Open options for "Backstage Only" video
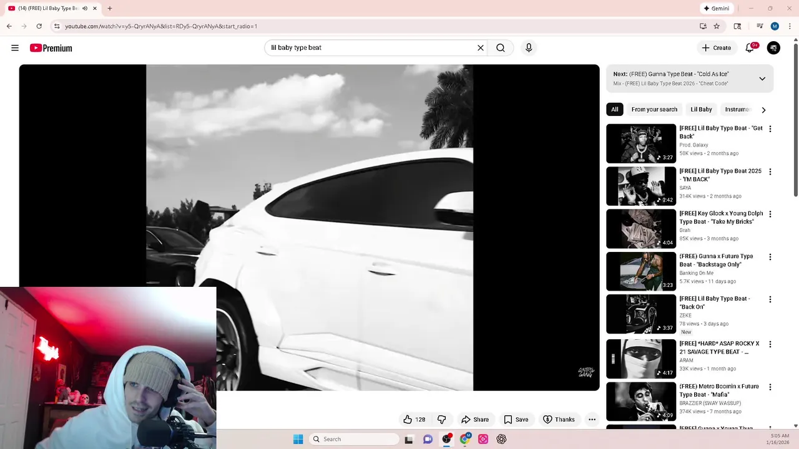The image size is (799, 449). pyautogui.click(x=770, y=257)
